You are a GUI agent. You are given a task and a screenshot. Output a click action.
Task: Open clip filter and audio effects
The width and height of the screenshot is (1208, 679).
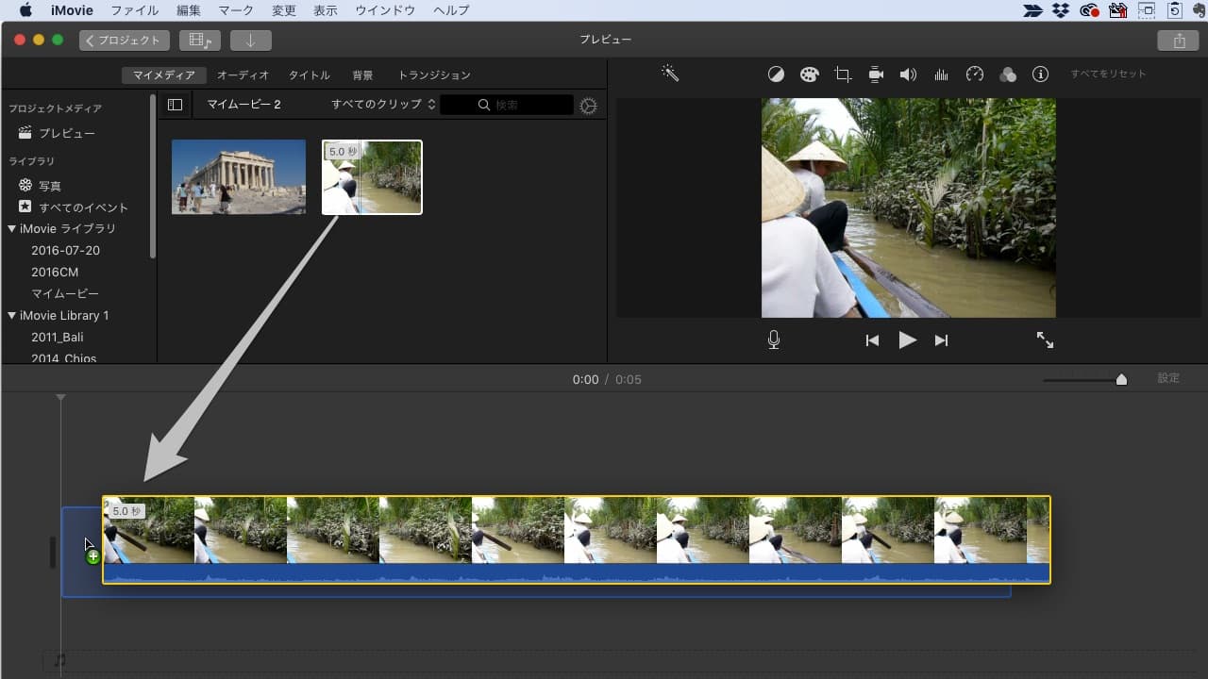tap(1008, 75)
